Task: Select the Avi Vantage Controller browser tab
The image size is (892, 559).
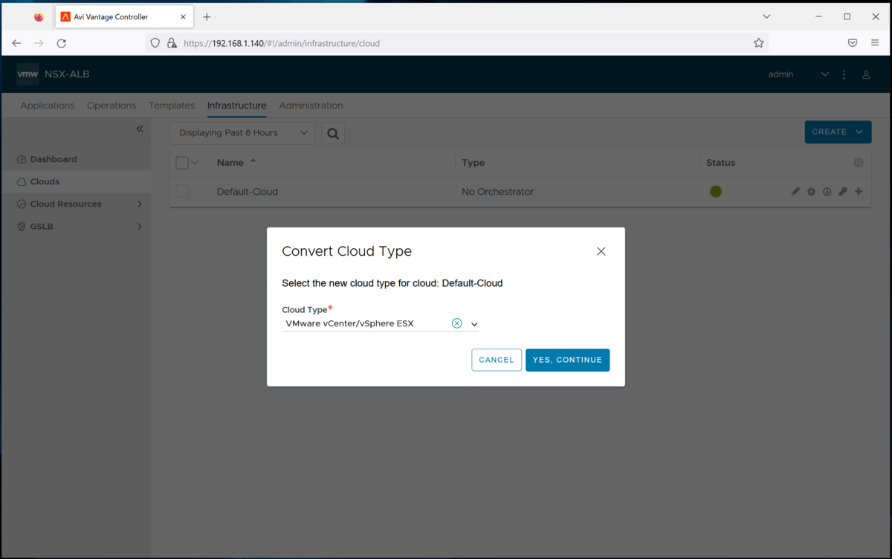Action: pyautogui.click(x=124, y=16)
